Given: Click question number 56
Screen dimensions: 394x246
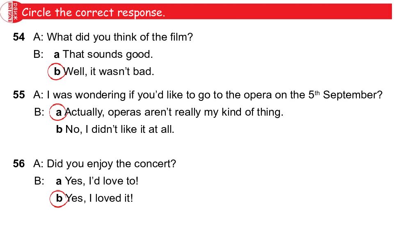Looking at the screenshot, I should [19, 164].
